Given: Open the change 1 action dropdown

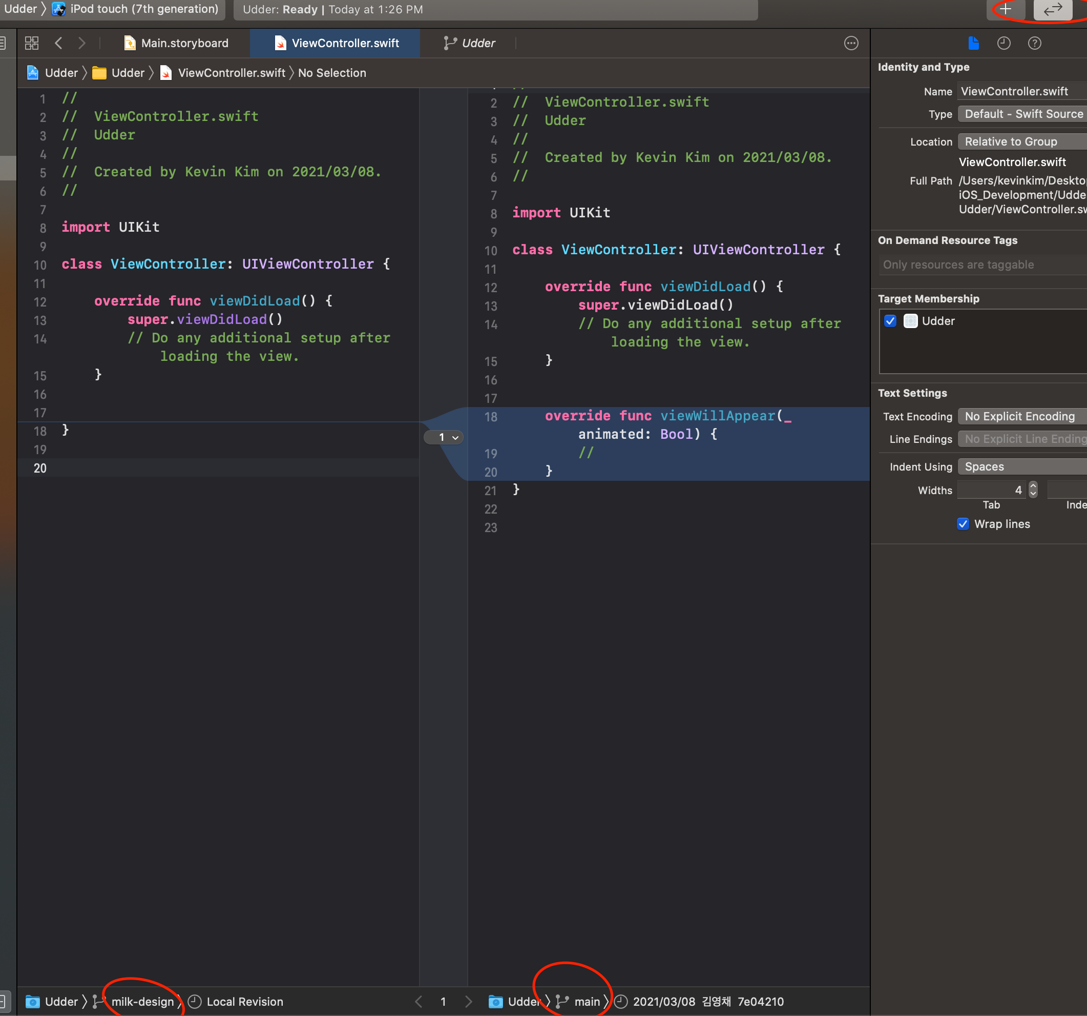Looking at the screenshot, I should [444, 437].
